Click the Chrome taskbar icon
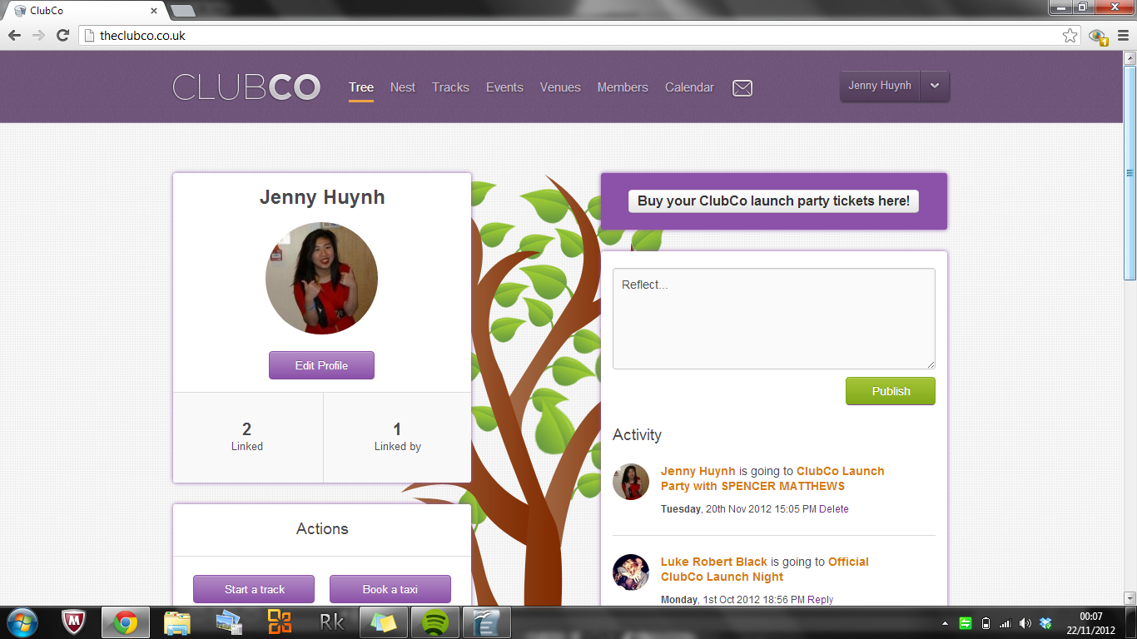 [126, 622]
